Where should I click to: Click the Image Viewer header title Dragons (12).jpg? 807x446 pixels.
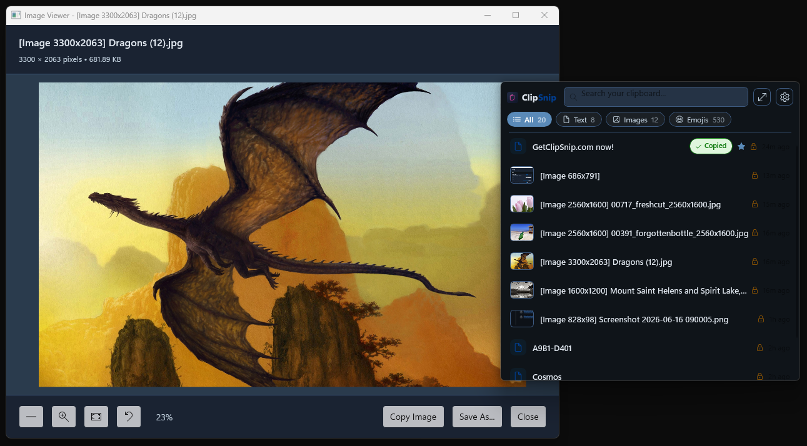point(101,43)
